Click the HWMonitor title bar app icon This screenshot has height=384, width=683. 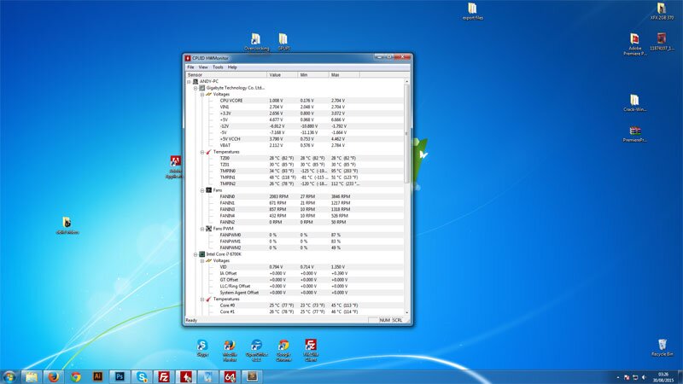pyautogui.click(x=188, y=58)
